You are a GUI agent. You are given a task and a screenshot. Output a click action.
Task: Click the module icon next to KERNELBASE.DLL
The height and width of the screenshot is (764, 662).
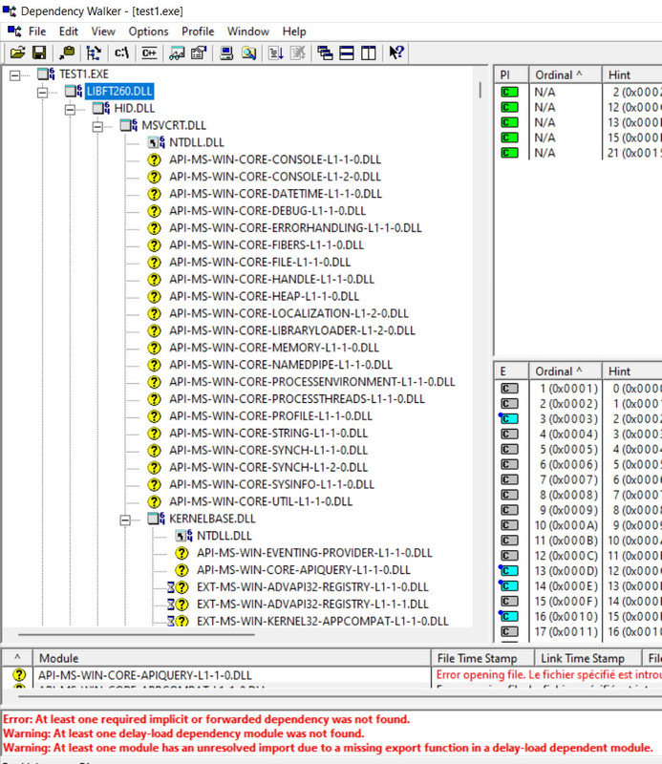click(156, 519)
